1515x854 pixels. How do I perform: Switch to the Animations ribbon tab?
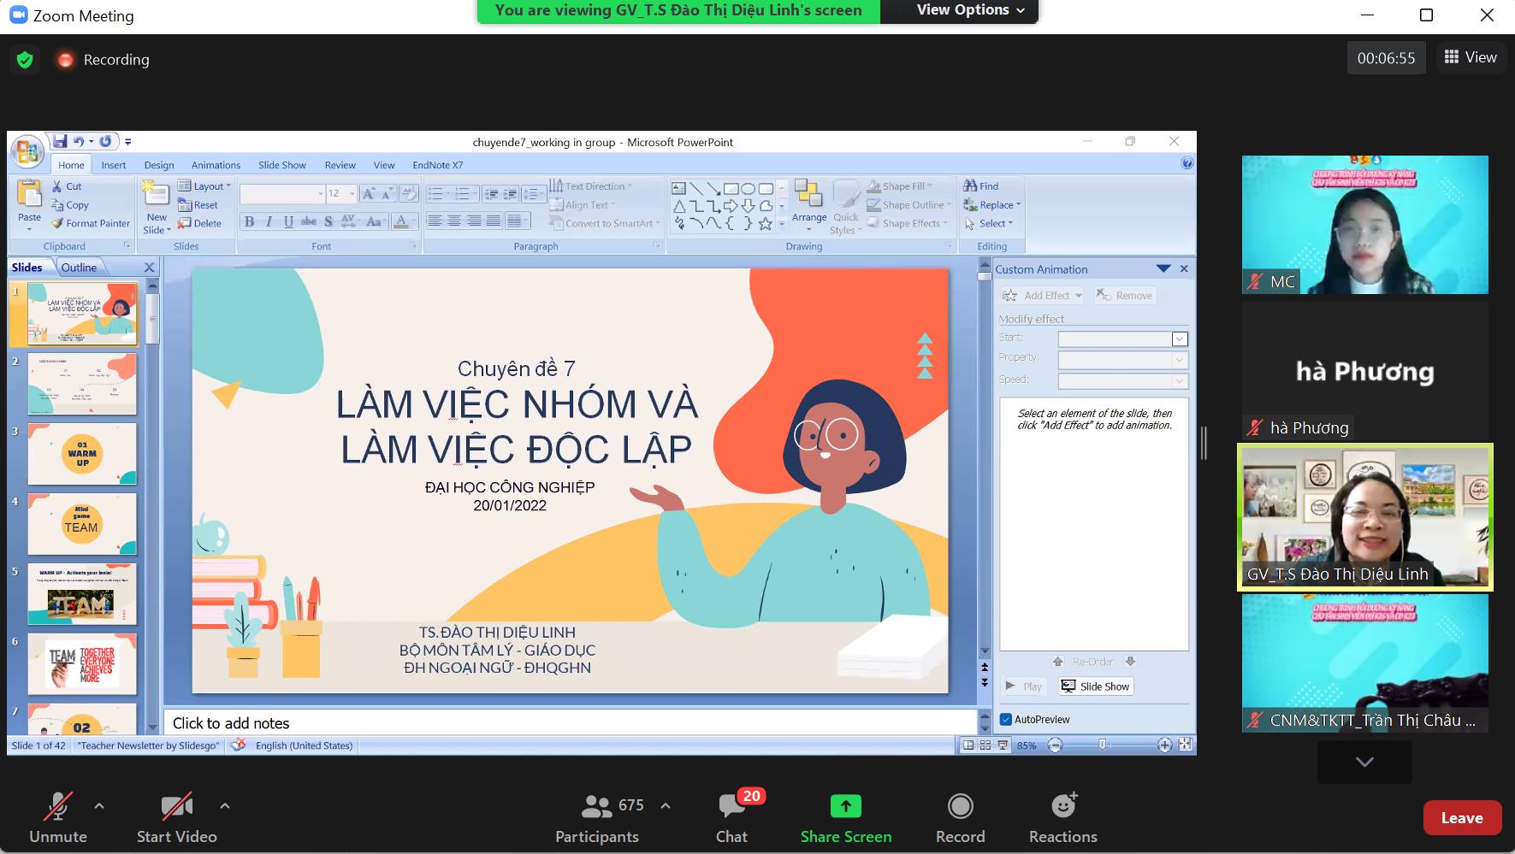click(216, 165)
